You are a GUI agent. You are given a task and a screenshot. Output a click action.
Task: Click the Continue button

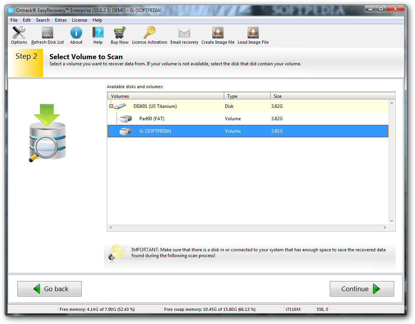pos(362,289)
